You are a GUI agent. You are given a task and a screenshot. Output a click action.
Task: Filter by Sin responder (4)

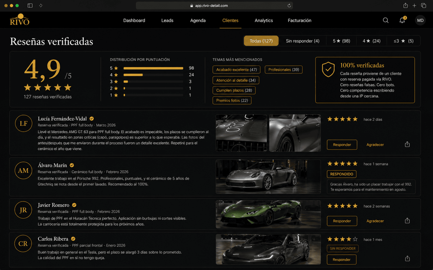click(302, 41)
